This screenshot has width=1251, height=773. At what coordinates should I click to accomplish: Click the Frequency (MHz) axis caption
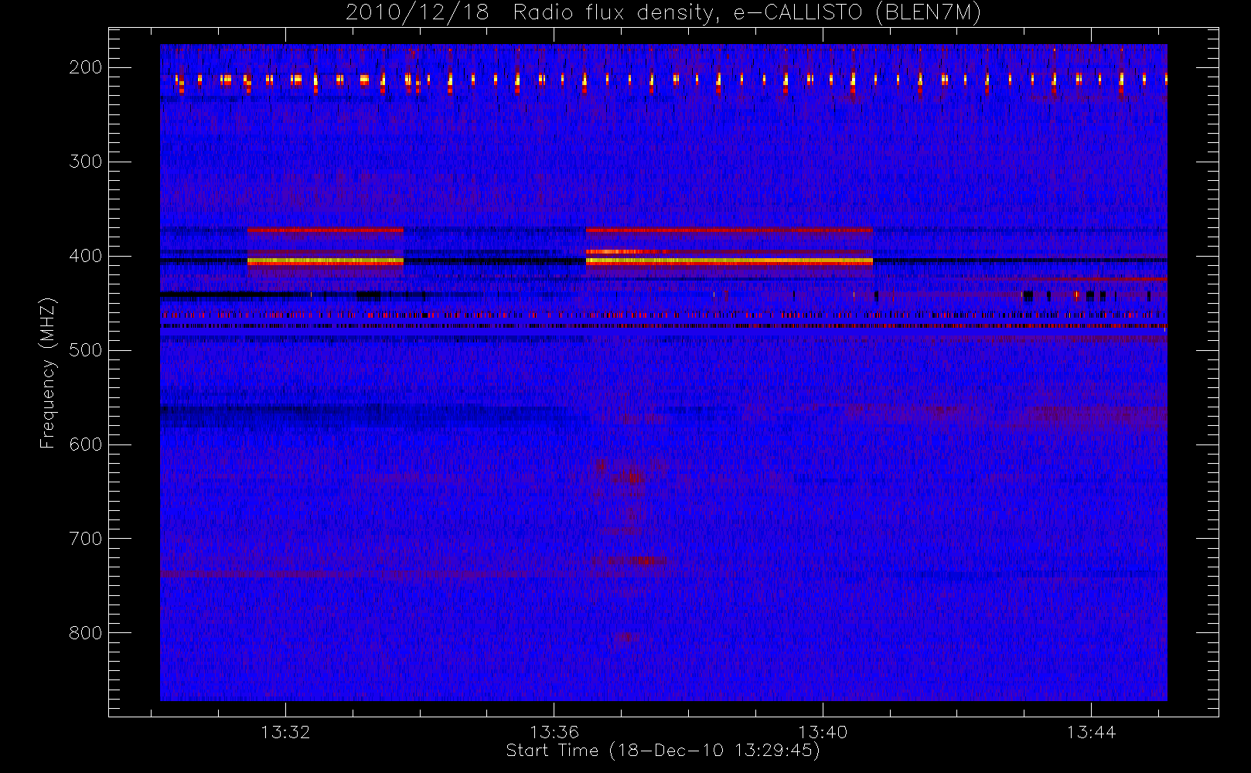48,373
